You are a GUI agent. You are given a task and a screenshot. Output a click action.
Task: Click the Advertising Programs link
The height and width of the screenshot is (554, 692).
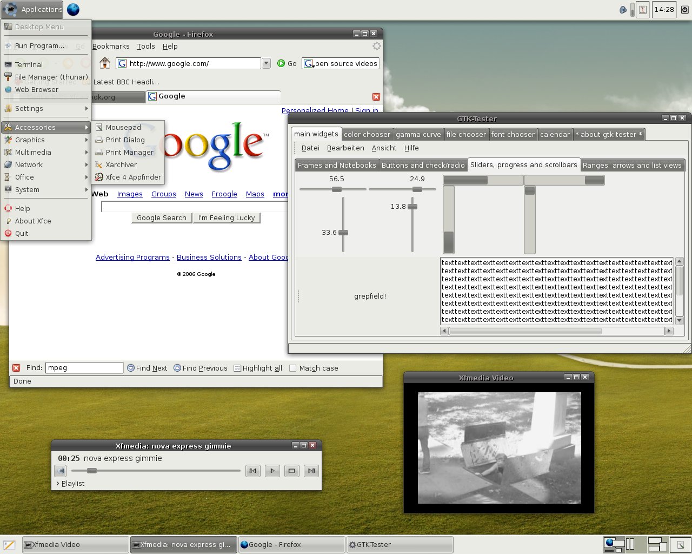pos(132,257)
